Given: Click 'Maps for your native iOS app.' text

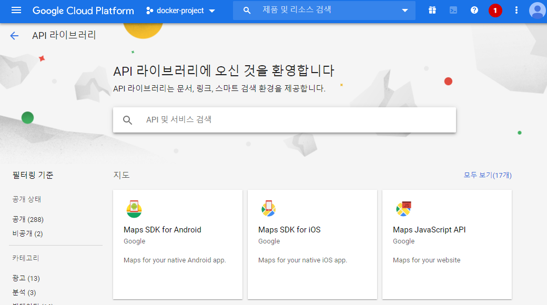Looking at the screenshot, I should click(x=303, y=260).
